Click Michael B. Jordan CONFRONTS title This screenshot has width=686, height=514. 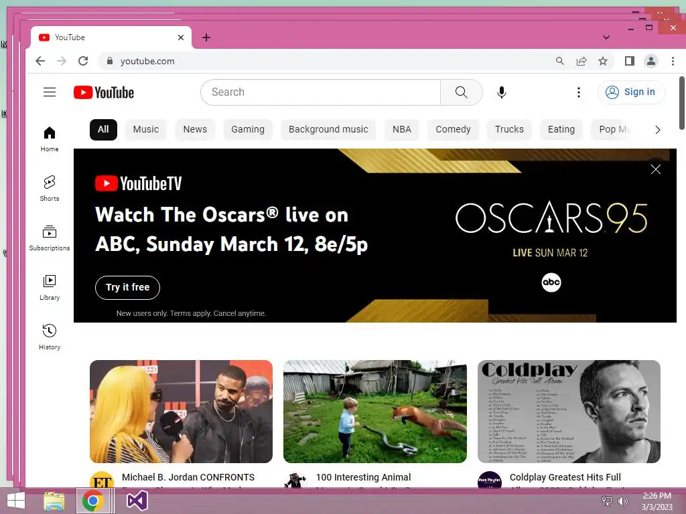(188, 477)
